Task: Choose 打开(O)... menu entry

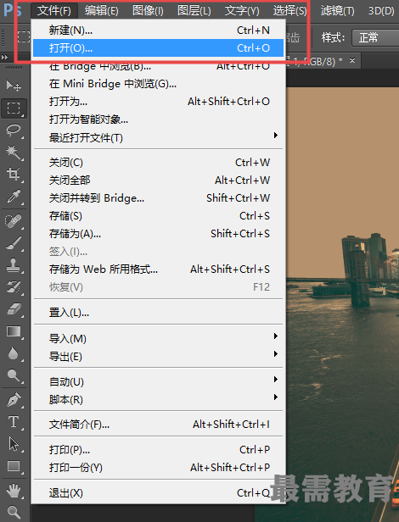Action: click(x=157, y=48)
